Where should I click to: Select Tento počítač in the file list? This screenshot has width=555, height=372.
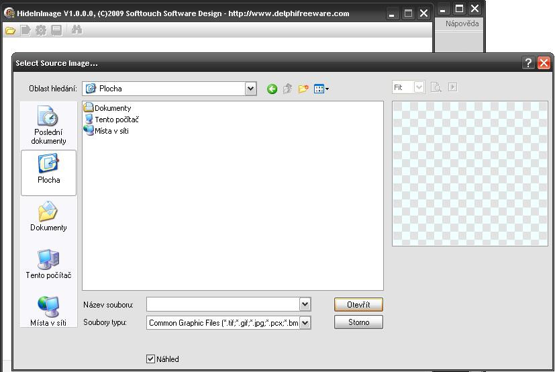coord(111,120)
